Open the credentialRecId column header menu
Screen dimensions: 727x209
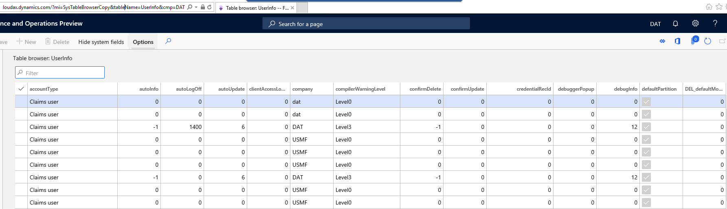coord(520,89)
